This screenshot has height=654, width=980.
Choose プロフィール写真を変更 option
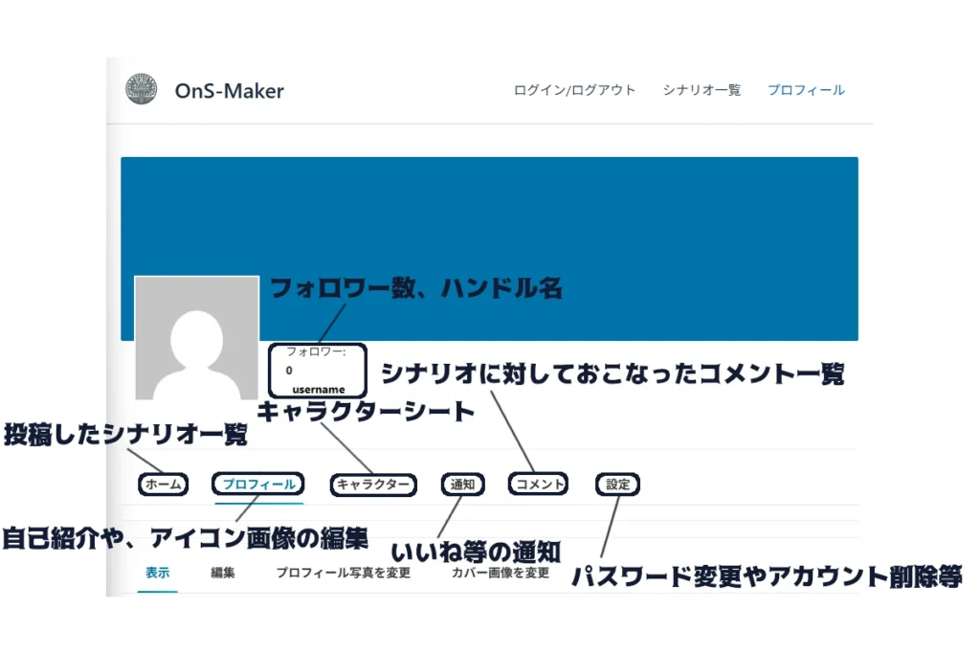pyautogui.click(x=343, y=573)
